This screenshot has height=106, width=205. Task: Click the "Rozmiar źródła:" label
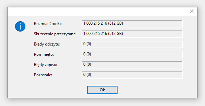click(x=48, y=24)
